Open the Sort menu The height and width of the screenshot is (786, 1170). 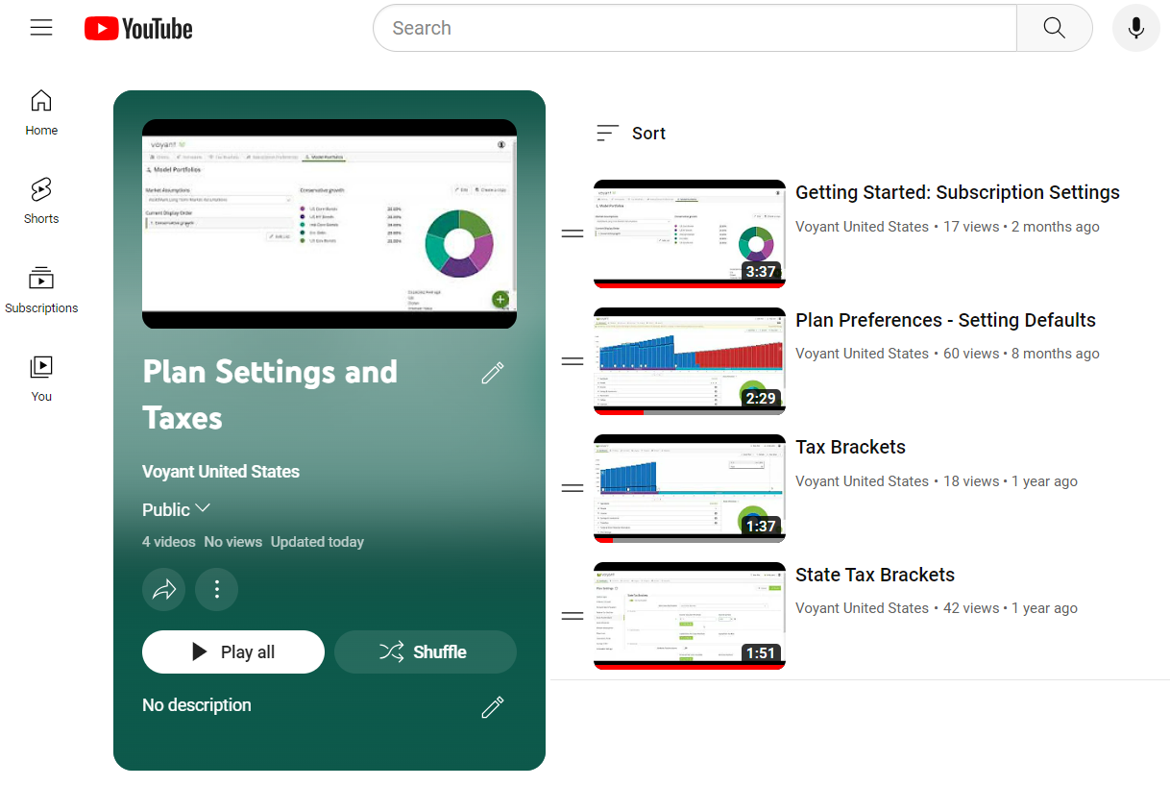(631, 134)
